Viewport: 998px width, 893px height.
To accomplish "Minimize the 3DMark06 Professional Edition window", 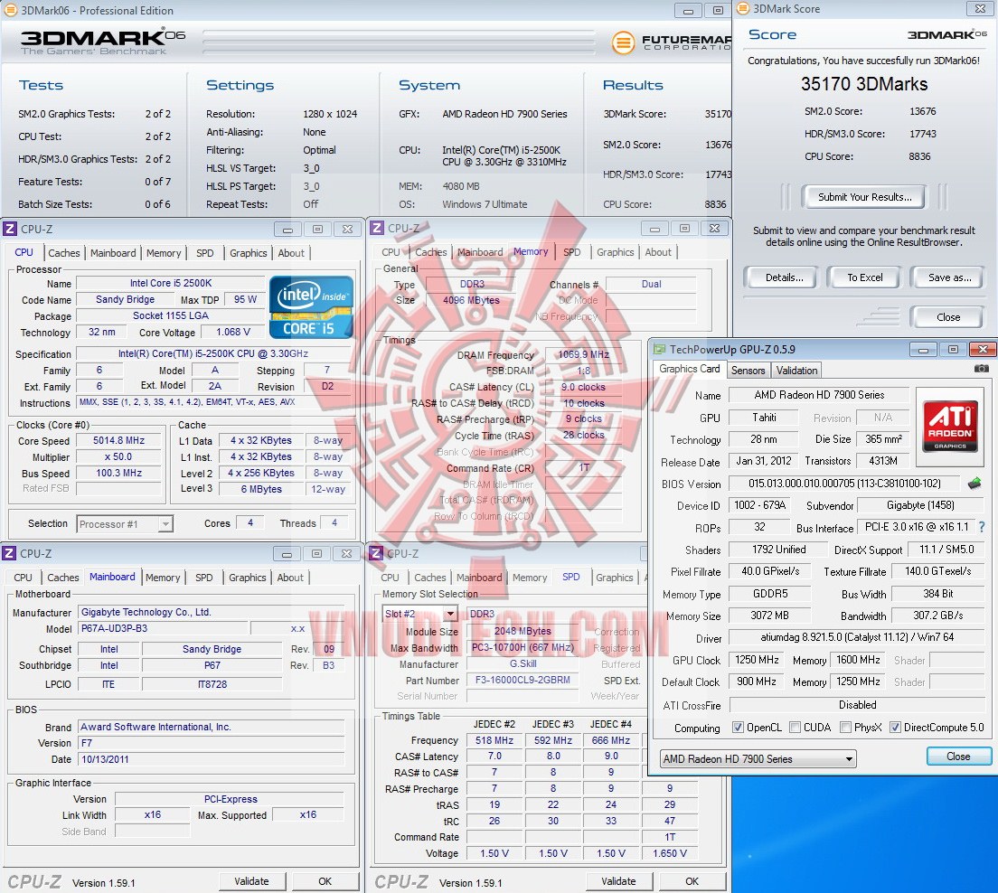I will pos(688,10).
